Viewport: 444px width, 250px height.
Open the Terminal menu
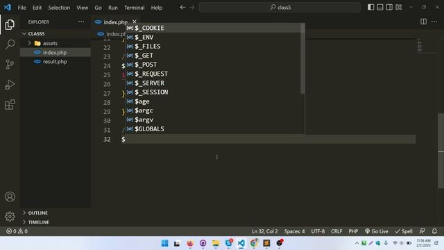pyautogui.click(x=134, y=8)
